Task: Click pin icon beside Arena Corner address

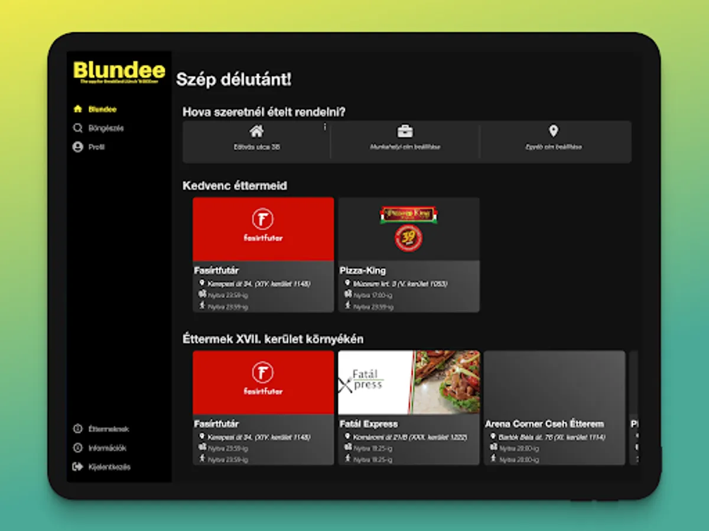Action: [x=493, y=437]
